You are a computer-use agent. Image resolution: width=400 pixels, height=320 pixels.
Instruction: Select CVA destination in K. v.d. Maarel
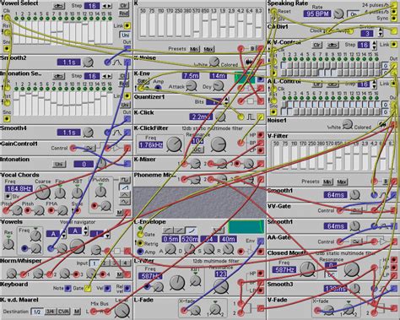click(x=63, y=312)
